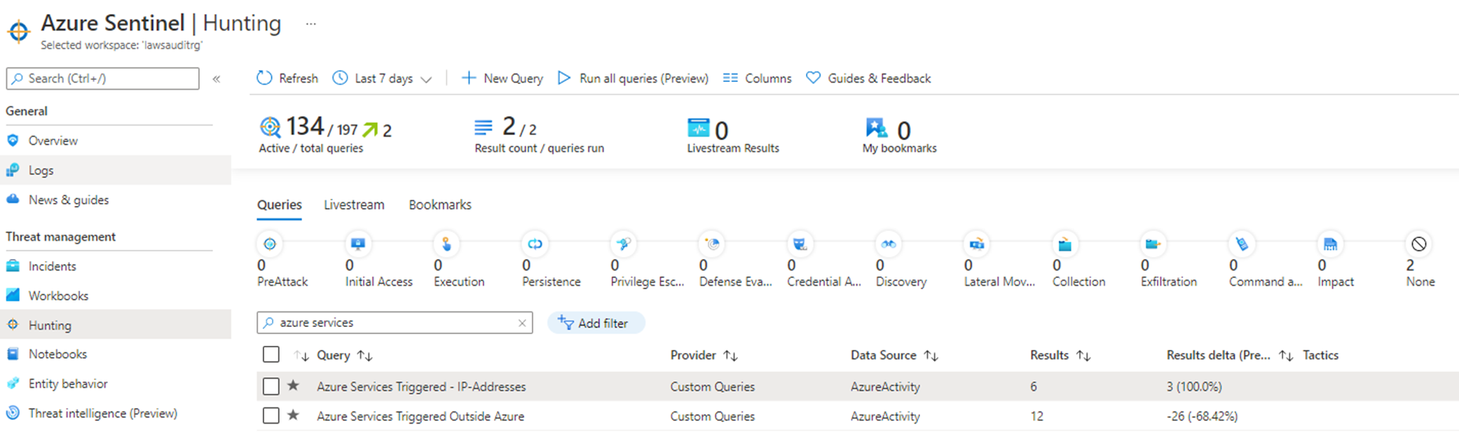Select the PreAttack tactic icon

(270, 244)
